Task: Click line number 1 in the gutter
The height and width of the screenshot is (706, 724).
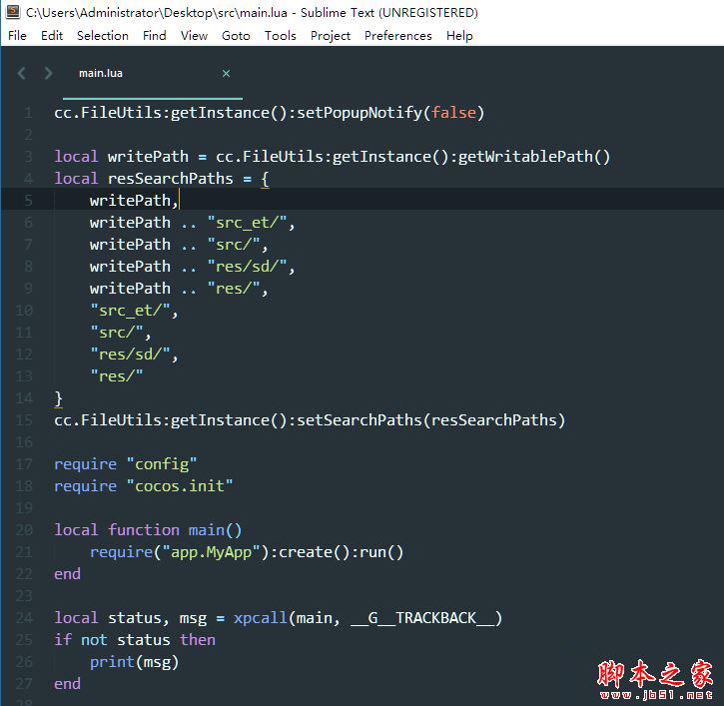Action: click(28, 113)
